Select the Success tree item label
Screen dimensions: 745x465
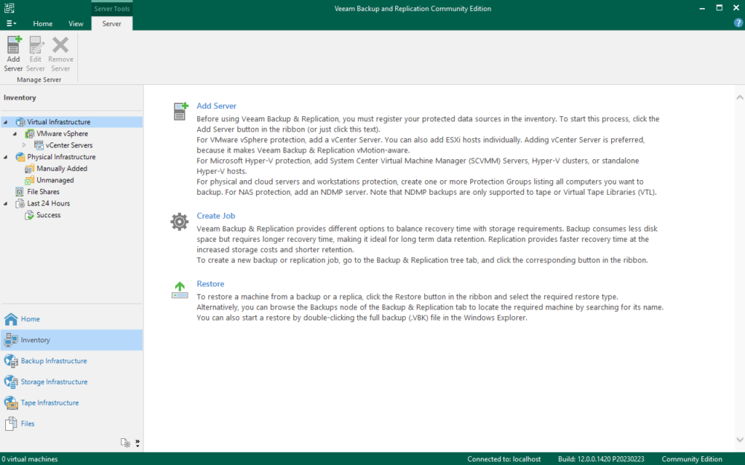pos(49,215)
